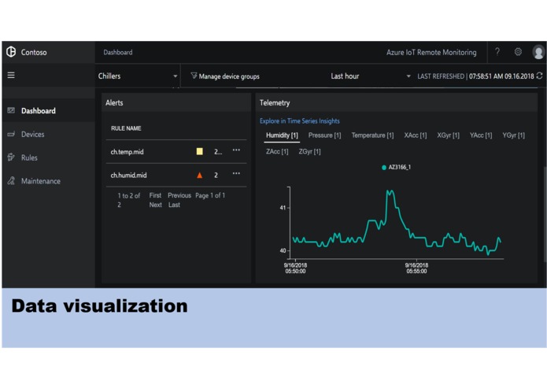Select the ZAcc [1] telemetry tab
Viewport: 547px width, 389px height.
tap(277, 151)
